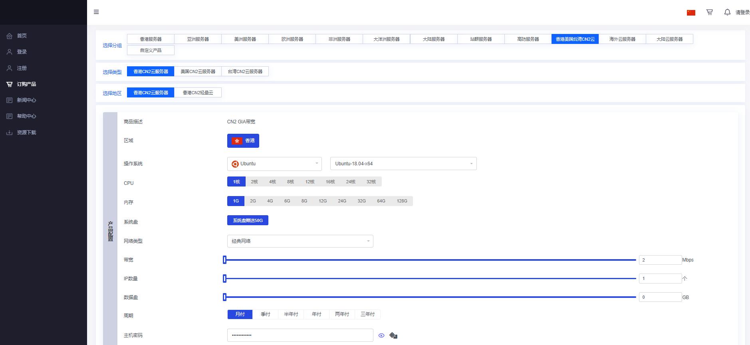Select 高防服务器 group tab
The image size is (750, 345).
(528, 39)
